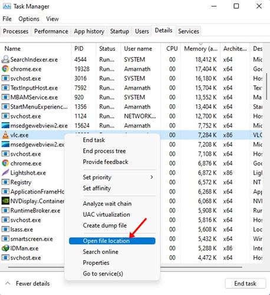The image size is (270, 295).
Task: Click the ApplicationFrameHost process icon
Action: 5,192
